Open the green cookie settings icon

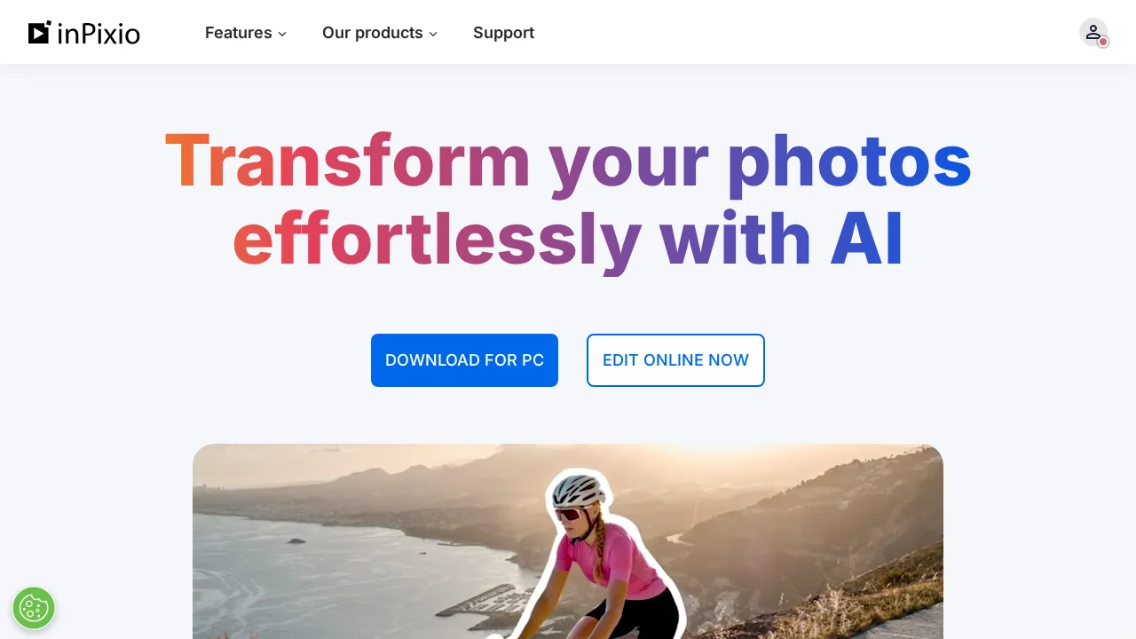34,608
